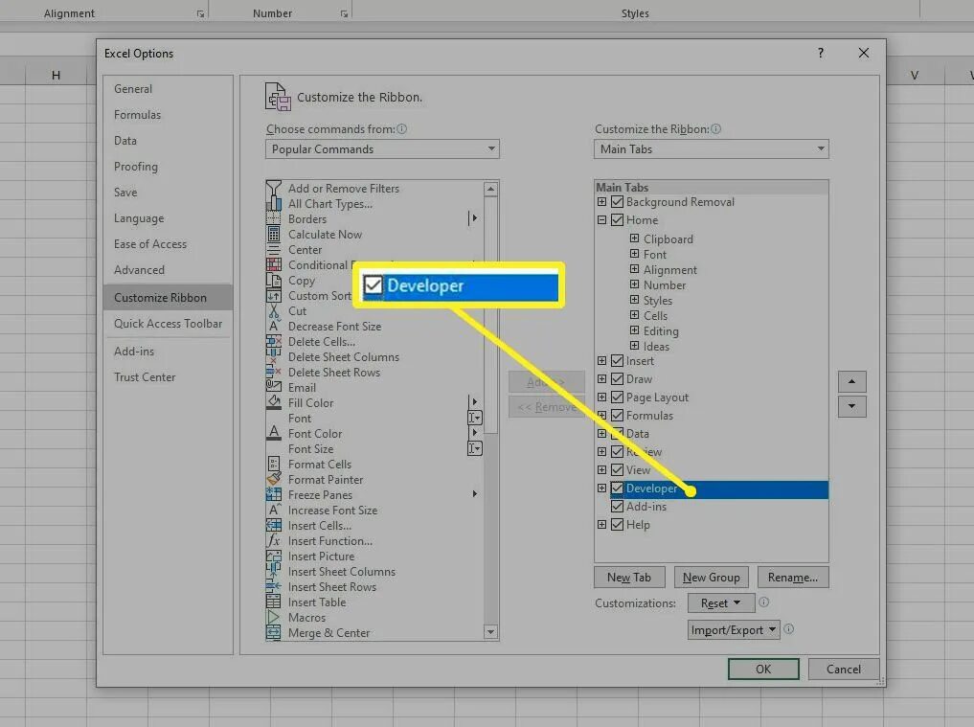
Task: Toggle the Developer checkbox in Main Tabs list
Action: (617, 488)
